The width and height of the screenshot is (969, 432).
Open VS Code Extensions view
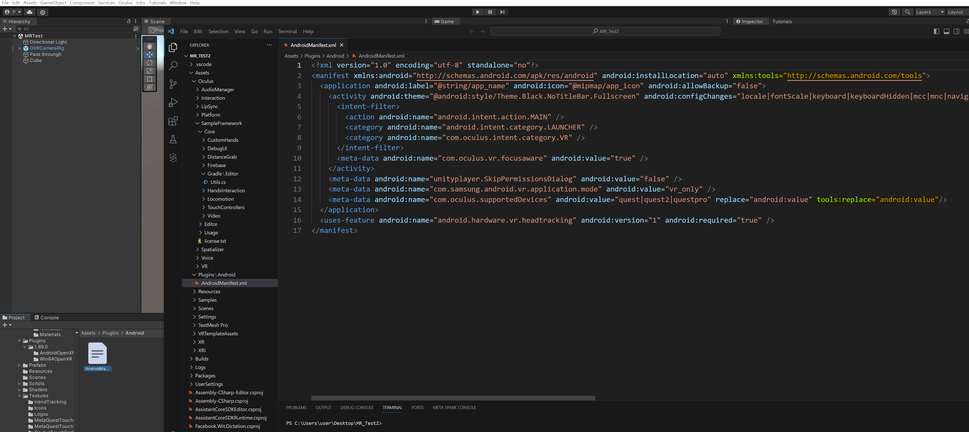pyautogui.click(x=173, y=121)
